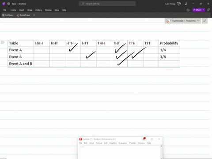Switch to the View ribbon tab
Viewport: 212px width, 159px height.
(x=57, y=10)
